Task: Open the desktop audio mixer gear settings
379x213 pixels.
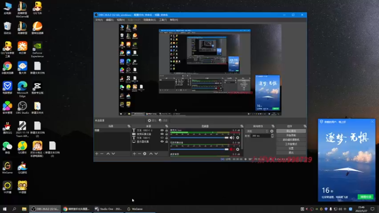Action: click(238, 138)
